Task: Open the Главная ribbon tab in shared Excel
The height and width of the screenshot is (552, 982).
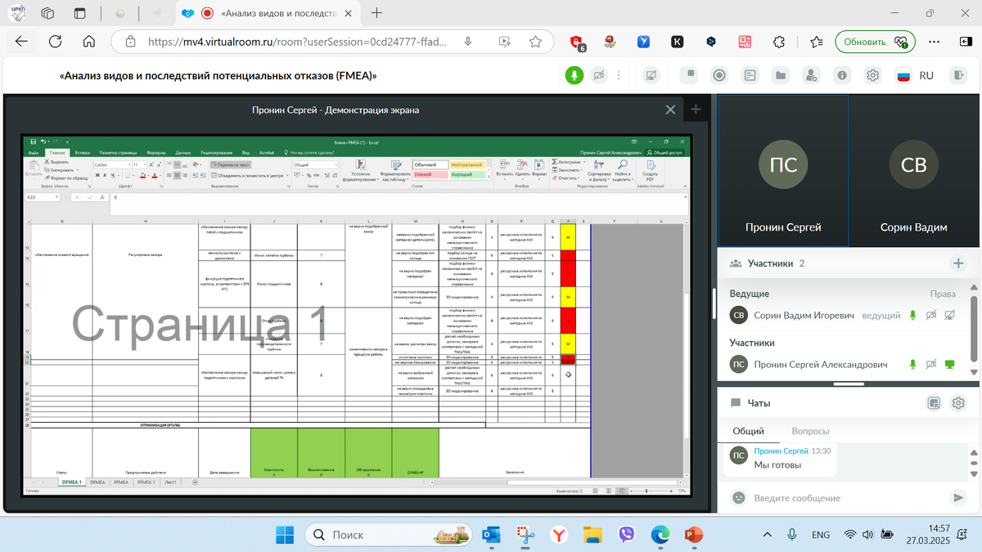Action: (x=57, y=153)
